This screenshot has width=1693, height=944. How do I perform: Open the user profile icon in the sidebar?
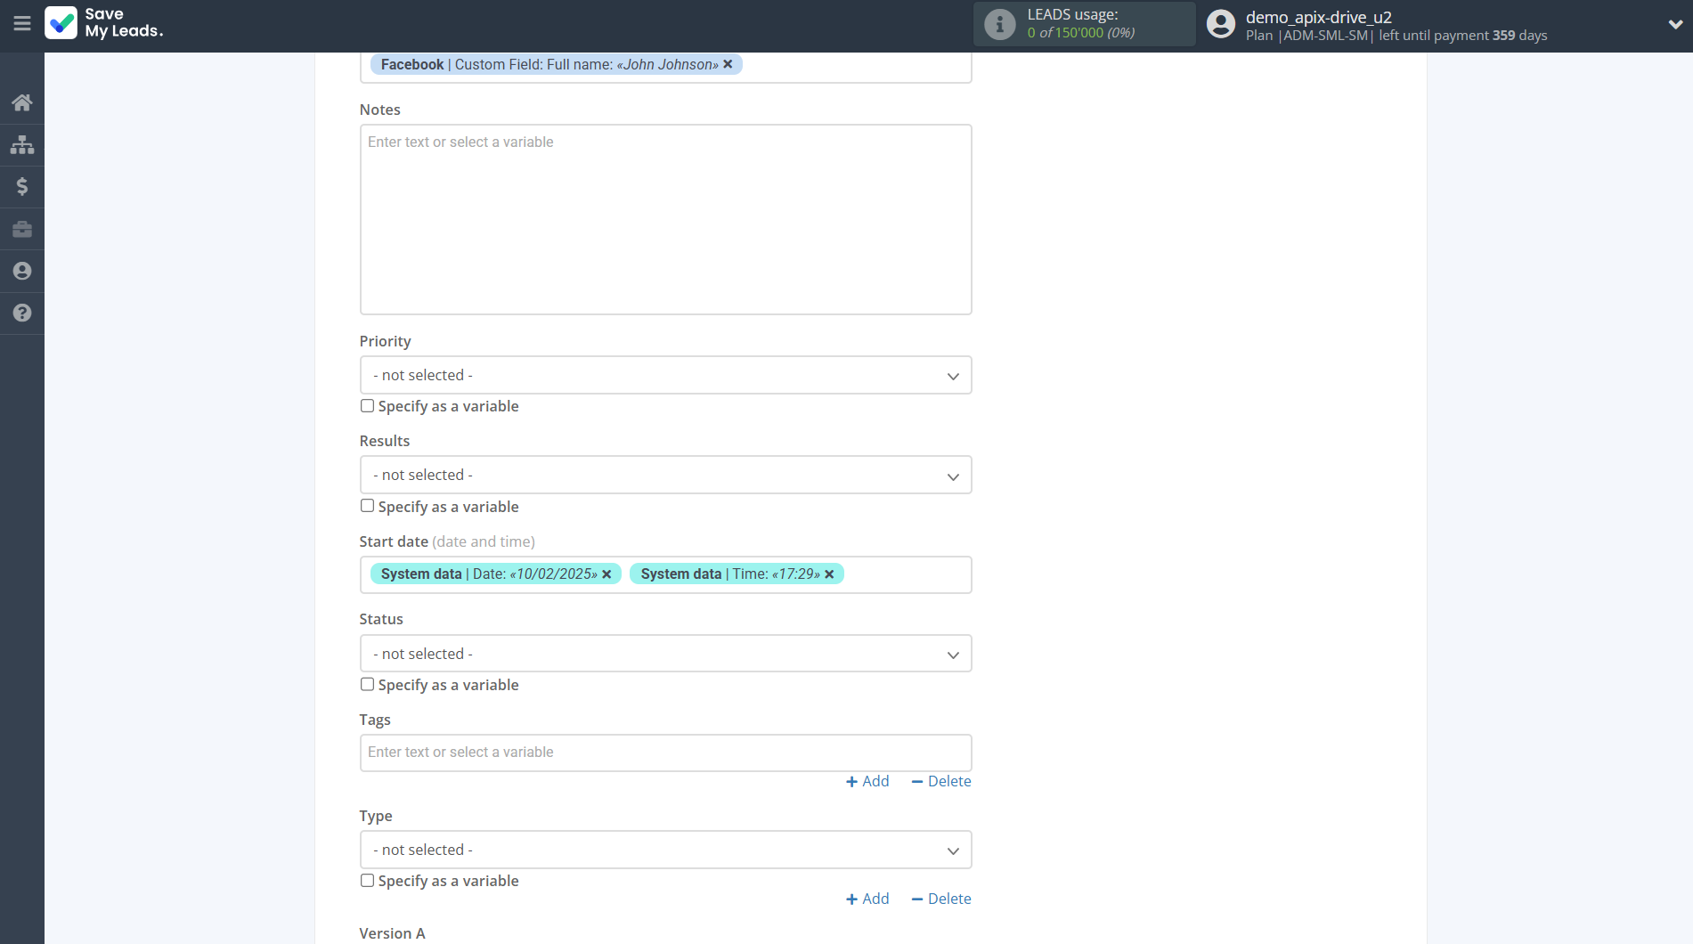(22, 271)
